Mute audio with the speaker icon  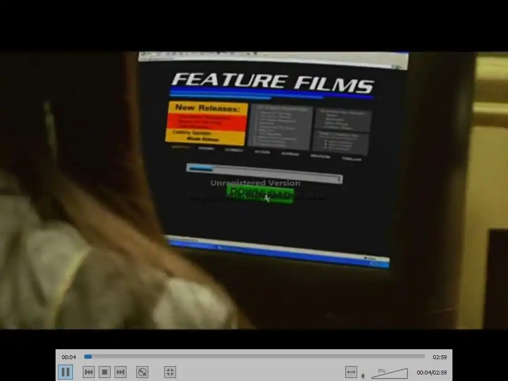[363, 376]
